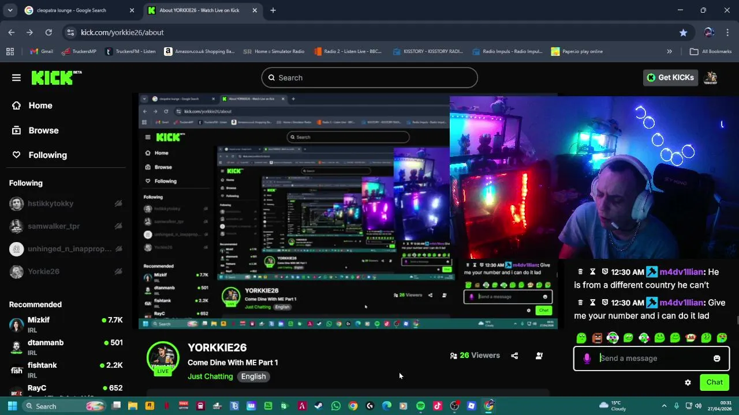Reload the page
739x415 pixels.
pyautogui.click(x=48, y=32)
